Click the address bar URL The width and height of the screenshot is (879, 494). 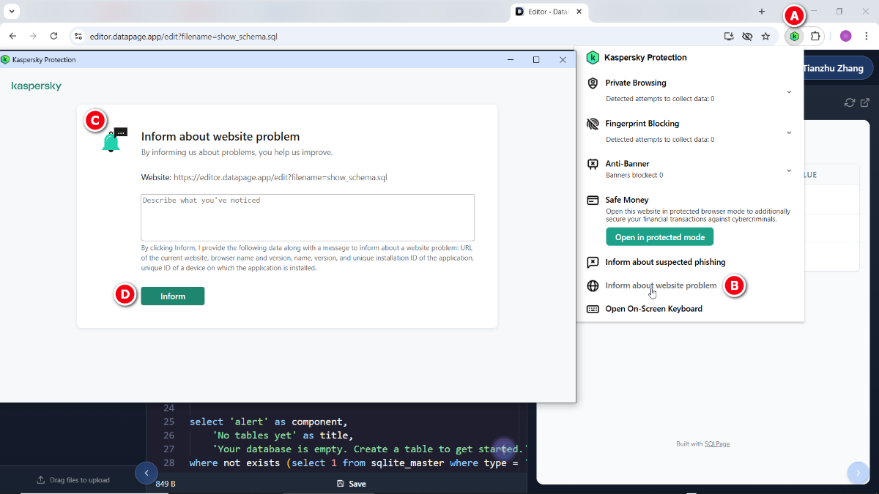(183, 36)
